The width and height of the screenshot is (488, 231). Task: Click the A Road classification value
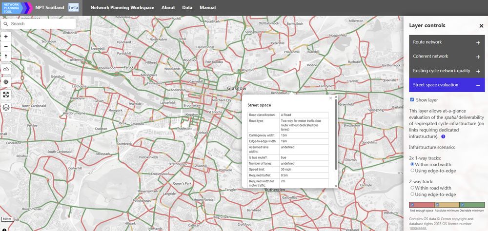(285, 115)
